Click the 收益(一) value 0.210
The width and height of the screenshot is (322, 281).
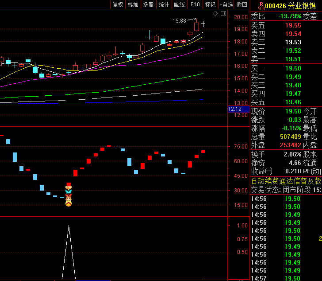pyautogui.click(x=293, y=172)
